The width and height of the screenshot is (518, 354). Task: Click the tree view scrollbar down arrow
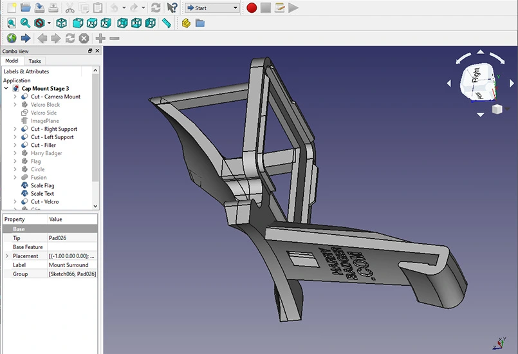[96, 206]
